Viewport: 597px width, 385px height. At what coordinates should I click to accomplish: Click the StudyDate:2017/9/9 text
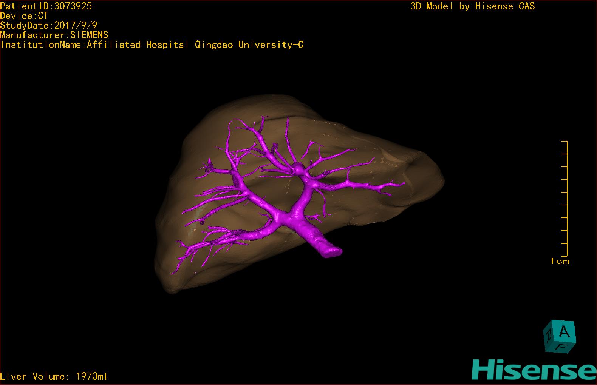tap(49, 25)
